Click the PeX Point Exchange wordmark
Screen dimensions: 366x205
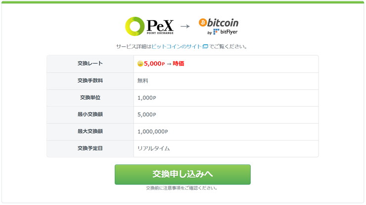(x=160, y=27)
